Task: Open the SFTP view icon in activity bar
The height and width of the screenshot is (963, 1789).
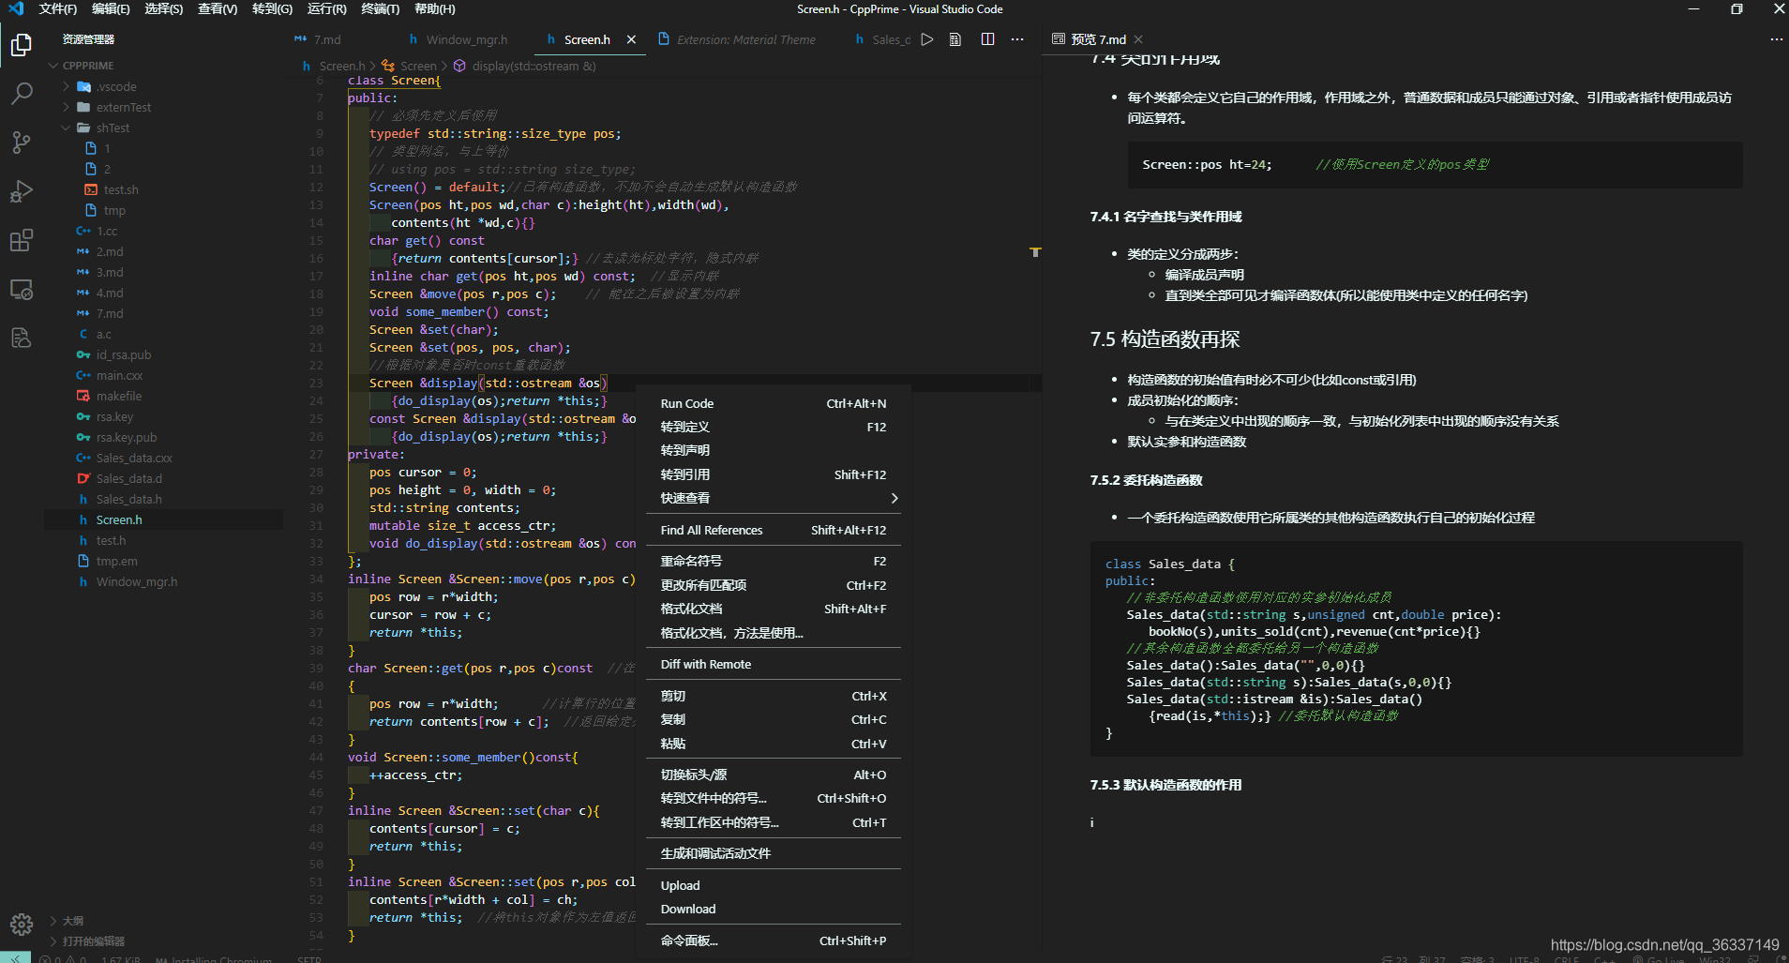Action: pyautogui.click(x=21, y=338)
